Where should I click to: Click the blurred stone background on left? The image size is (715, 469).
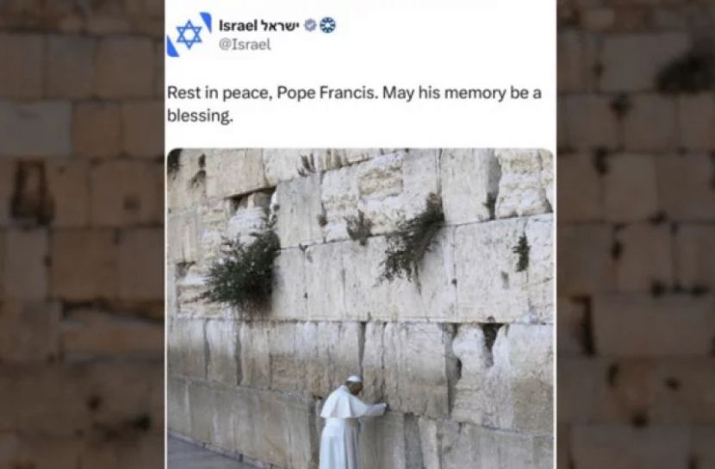[x=82, y=234]
